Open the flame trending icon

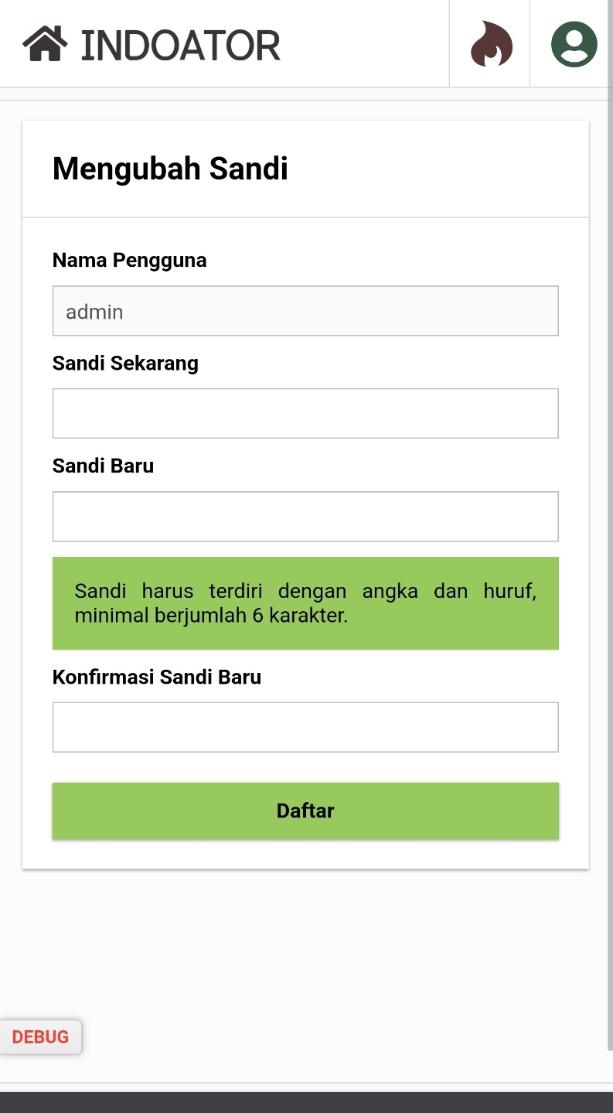(491, 44)
